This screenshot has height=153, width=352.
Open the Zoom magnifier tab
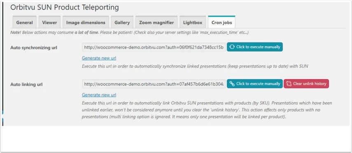pos(156,23)
